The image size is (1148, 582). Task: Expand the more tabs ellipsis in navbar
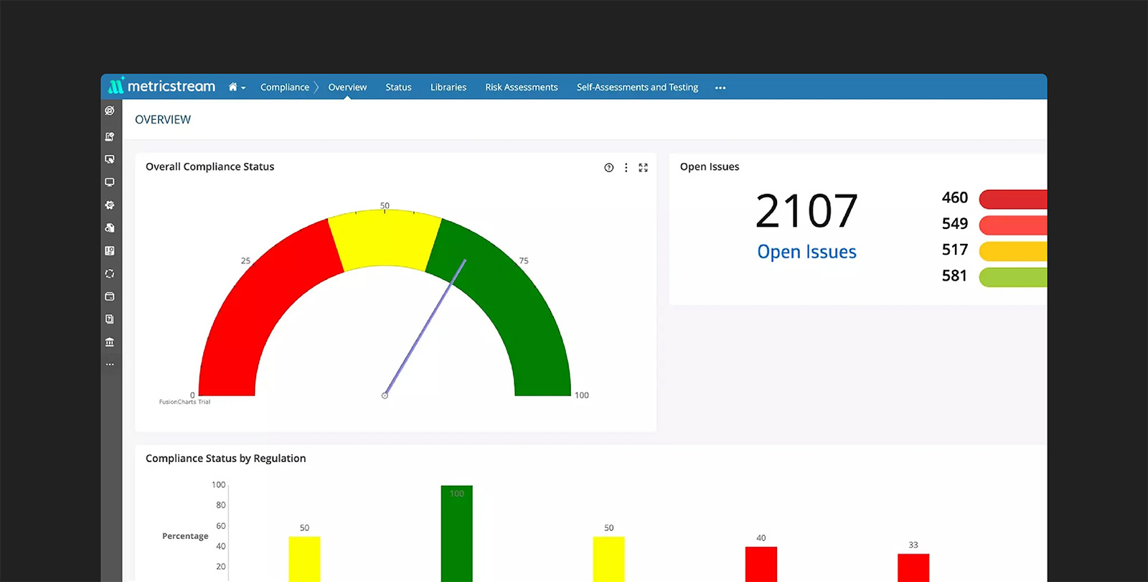click(720, 88)
